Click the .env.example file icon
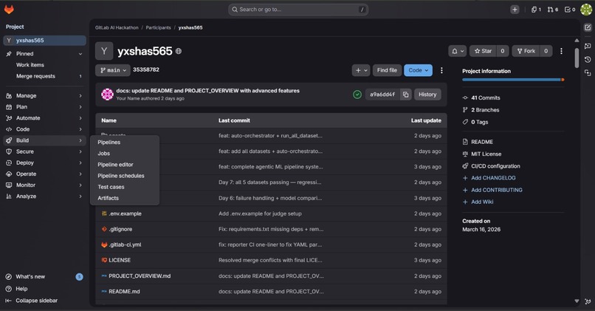 pyautogui.click(x=104, y=213)
